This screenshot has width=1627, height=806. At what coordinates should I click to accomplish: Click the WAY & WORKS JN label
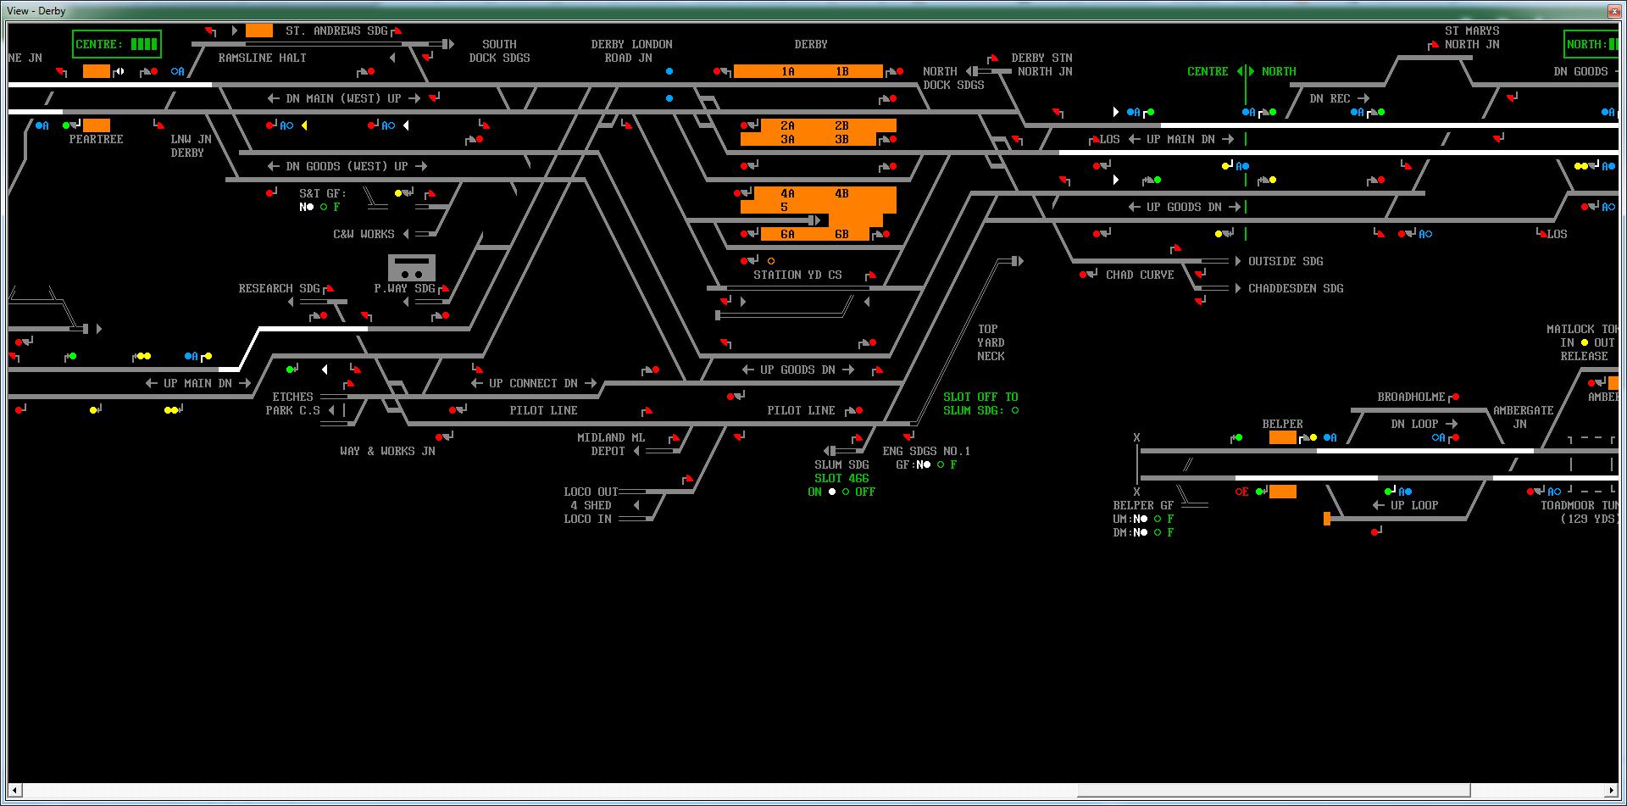click(387, 451)
